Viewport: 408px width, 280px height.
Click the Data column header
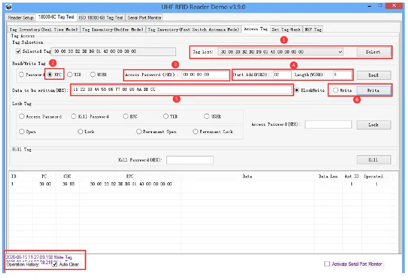[247, 176]
